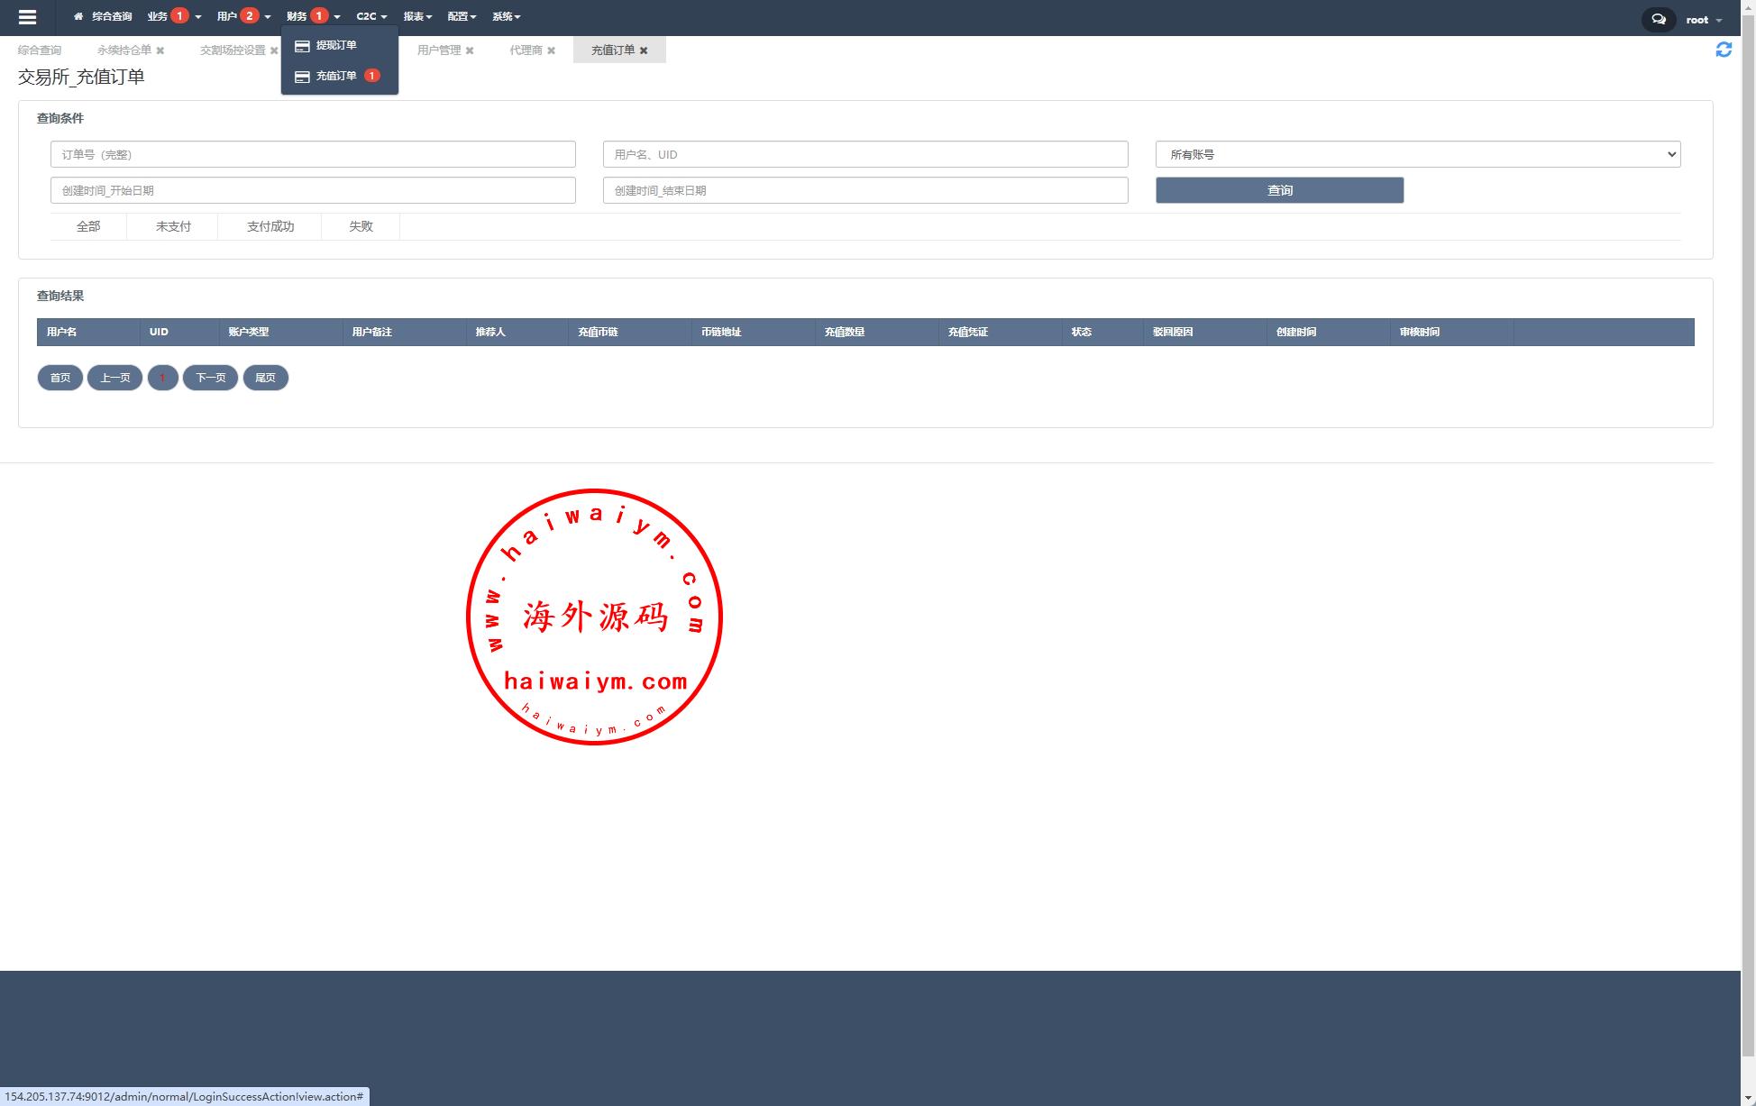This screenshot has width=1756, height=1106.
Task: Close the 用户管理 tab
Action: click(470, 50)
